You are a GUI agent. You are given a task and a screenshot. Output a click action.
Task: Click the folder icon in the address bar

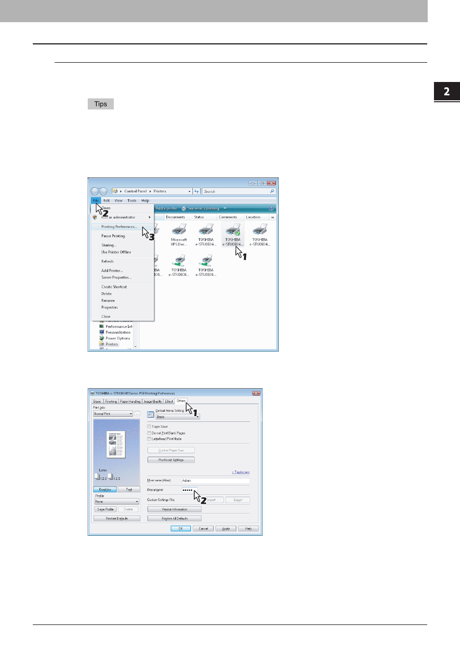(115, 191)
